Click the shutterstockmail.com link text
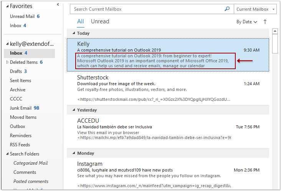This screenshot has height=191, width=281. pos(154,99)
